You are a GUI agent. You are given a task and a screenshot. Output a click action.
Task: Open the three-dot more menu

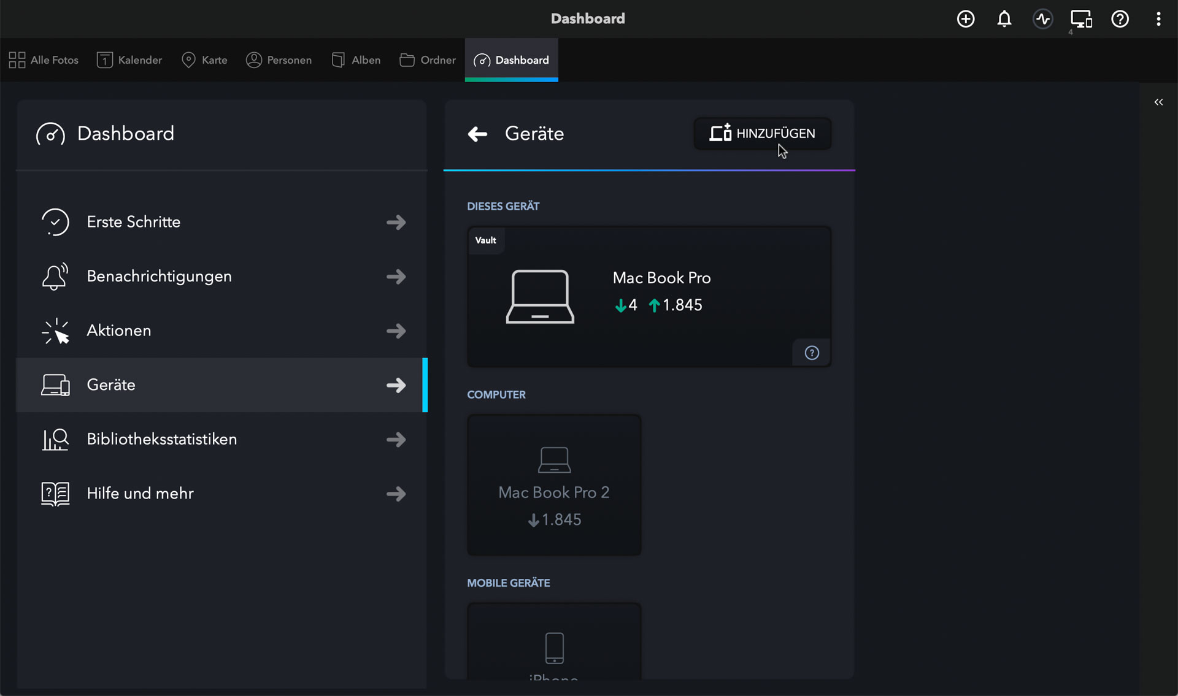[1158, 19]
